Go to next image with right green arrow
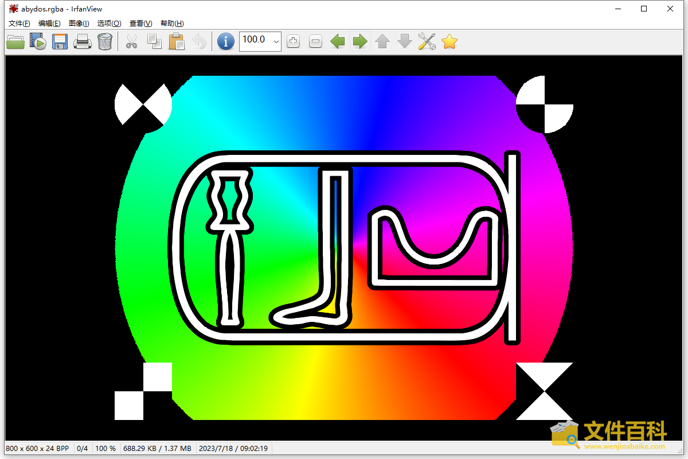 coord(360,41)
